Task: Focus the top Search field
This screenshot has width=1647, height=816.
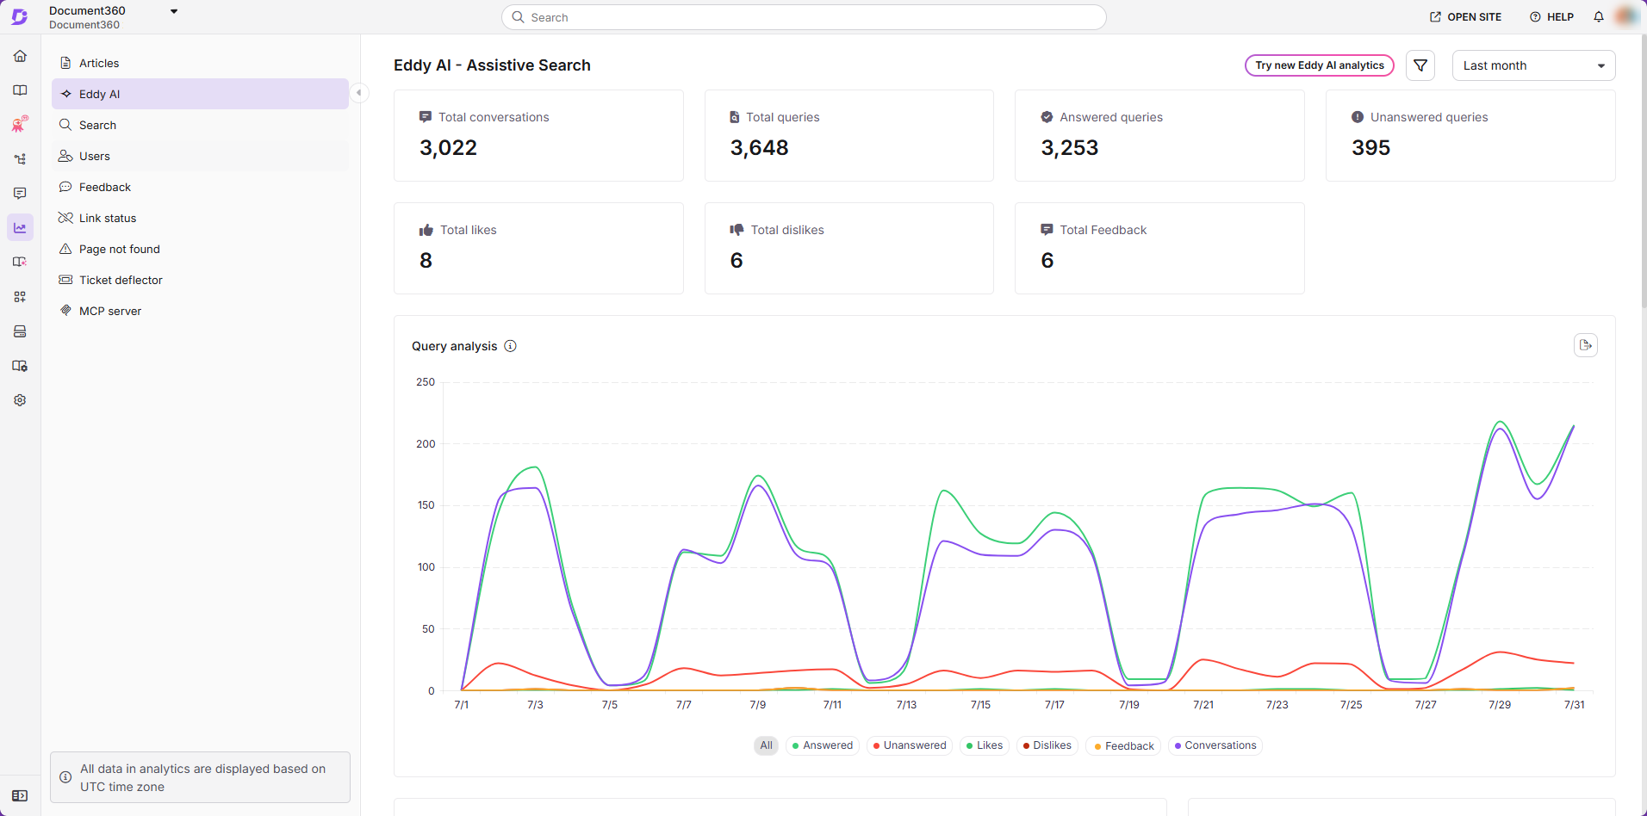Action: pos(804,17)
